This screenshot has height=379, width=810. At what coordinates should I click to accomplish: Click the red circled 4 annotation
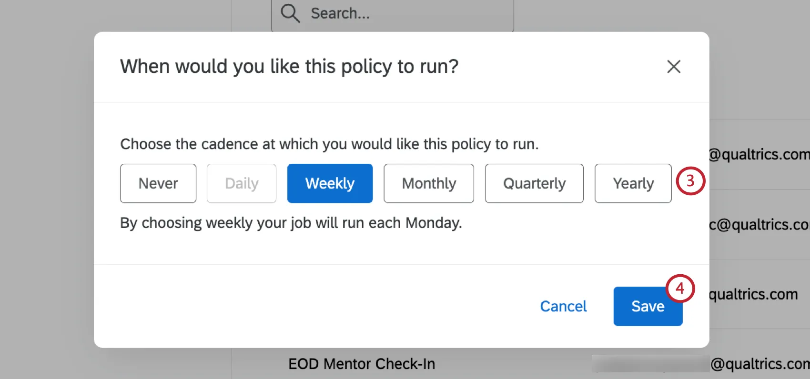click(680, 289)
